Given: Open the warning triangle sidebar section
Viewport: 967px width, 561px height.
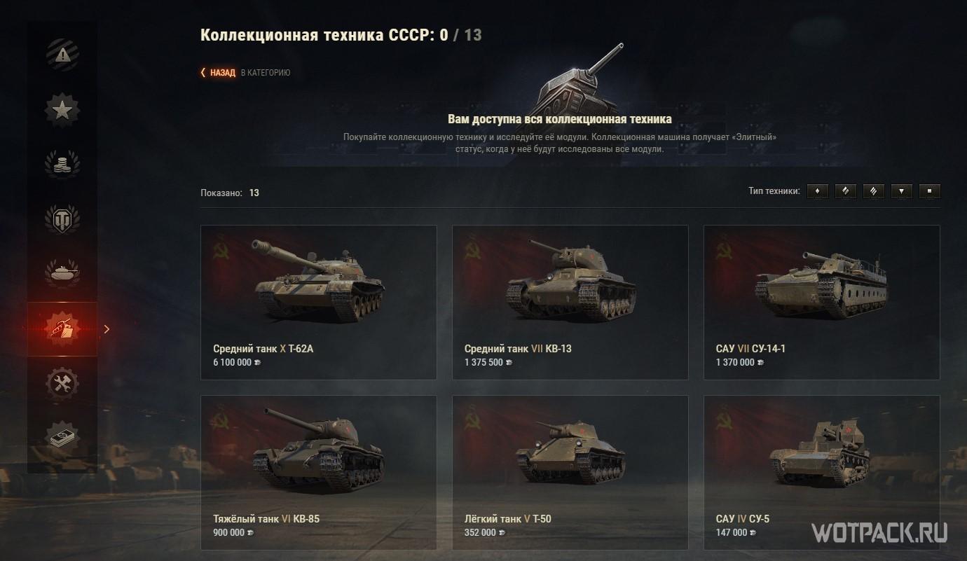Looking at the screenshot, I should coord(62,55).
